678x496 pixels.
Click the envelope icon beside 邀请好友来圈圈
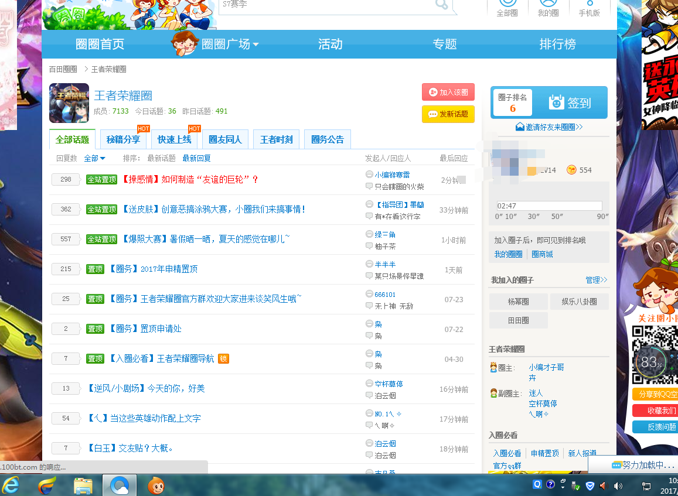point(520,126)
